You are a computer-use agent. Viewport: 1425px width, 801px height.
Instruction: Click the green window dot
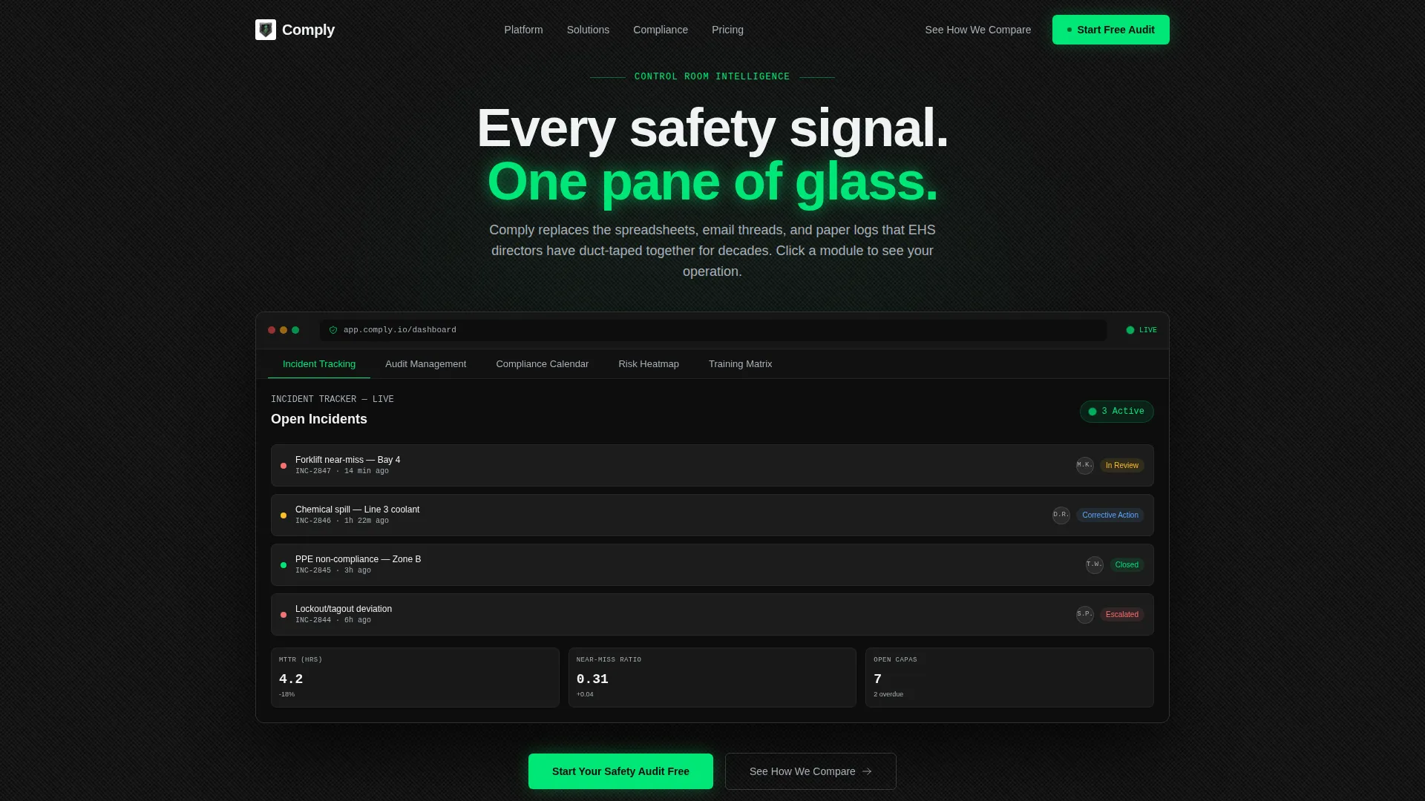295,330
